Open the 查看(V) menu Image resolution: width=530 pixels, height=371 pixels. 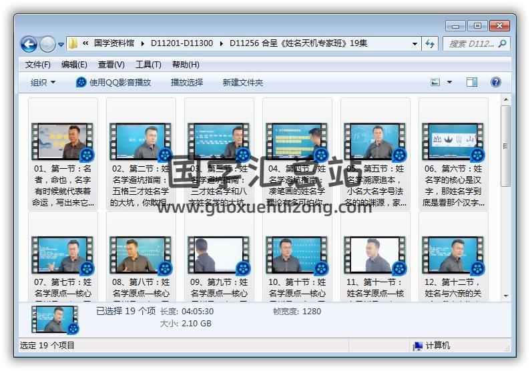coord(111,65)
